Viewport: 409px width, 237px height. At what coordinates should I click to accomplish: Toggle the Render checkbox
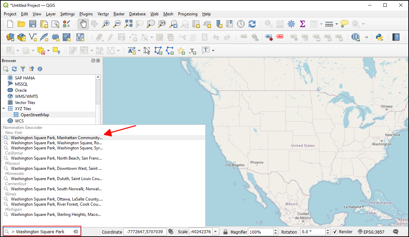coord(335,232)
